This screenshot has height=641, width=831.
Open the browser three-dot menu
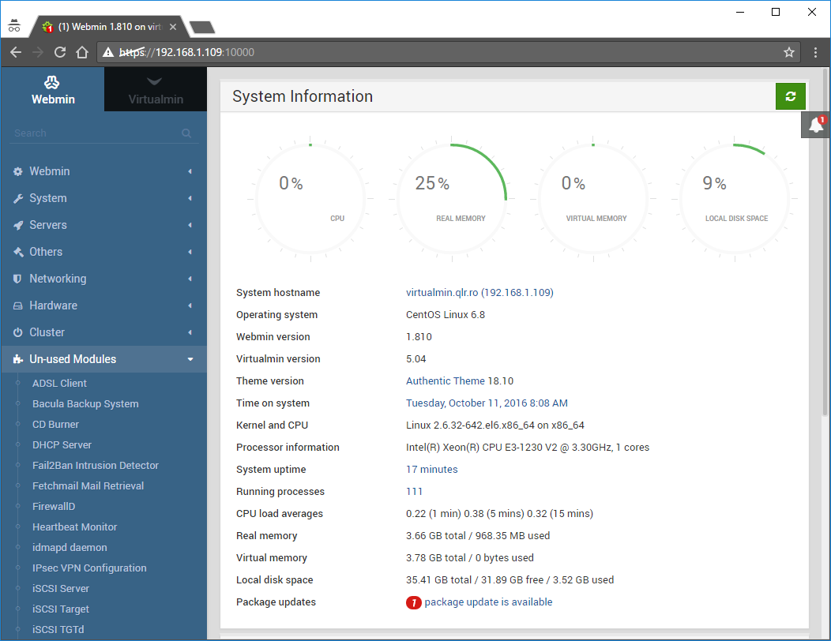pyautogui.click(x=816, y=52)
